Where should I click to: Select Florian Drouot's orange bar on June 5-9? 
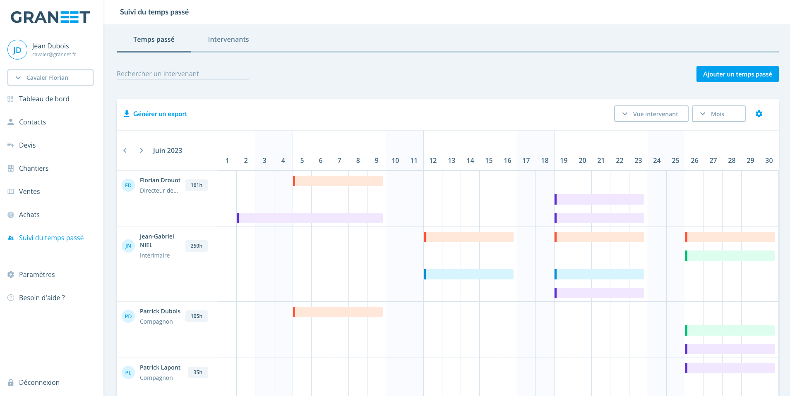pos(338,181)
